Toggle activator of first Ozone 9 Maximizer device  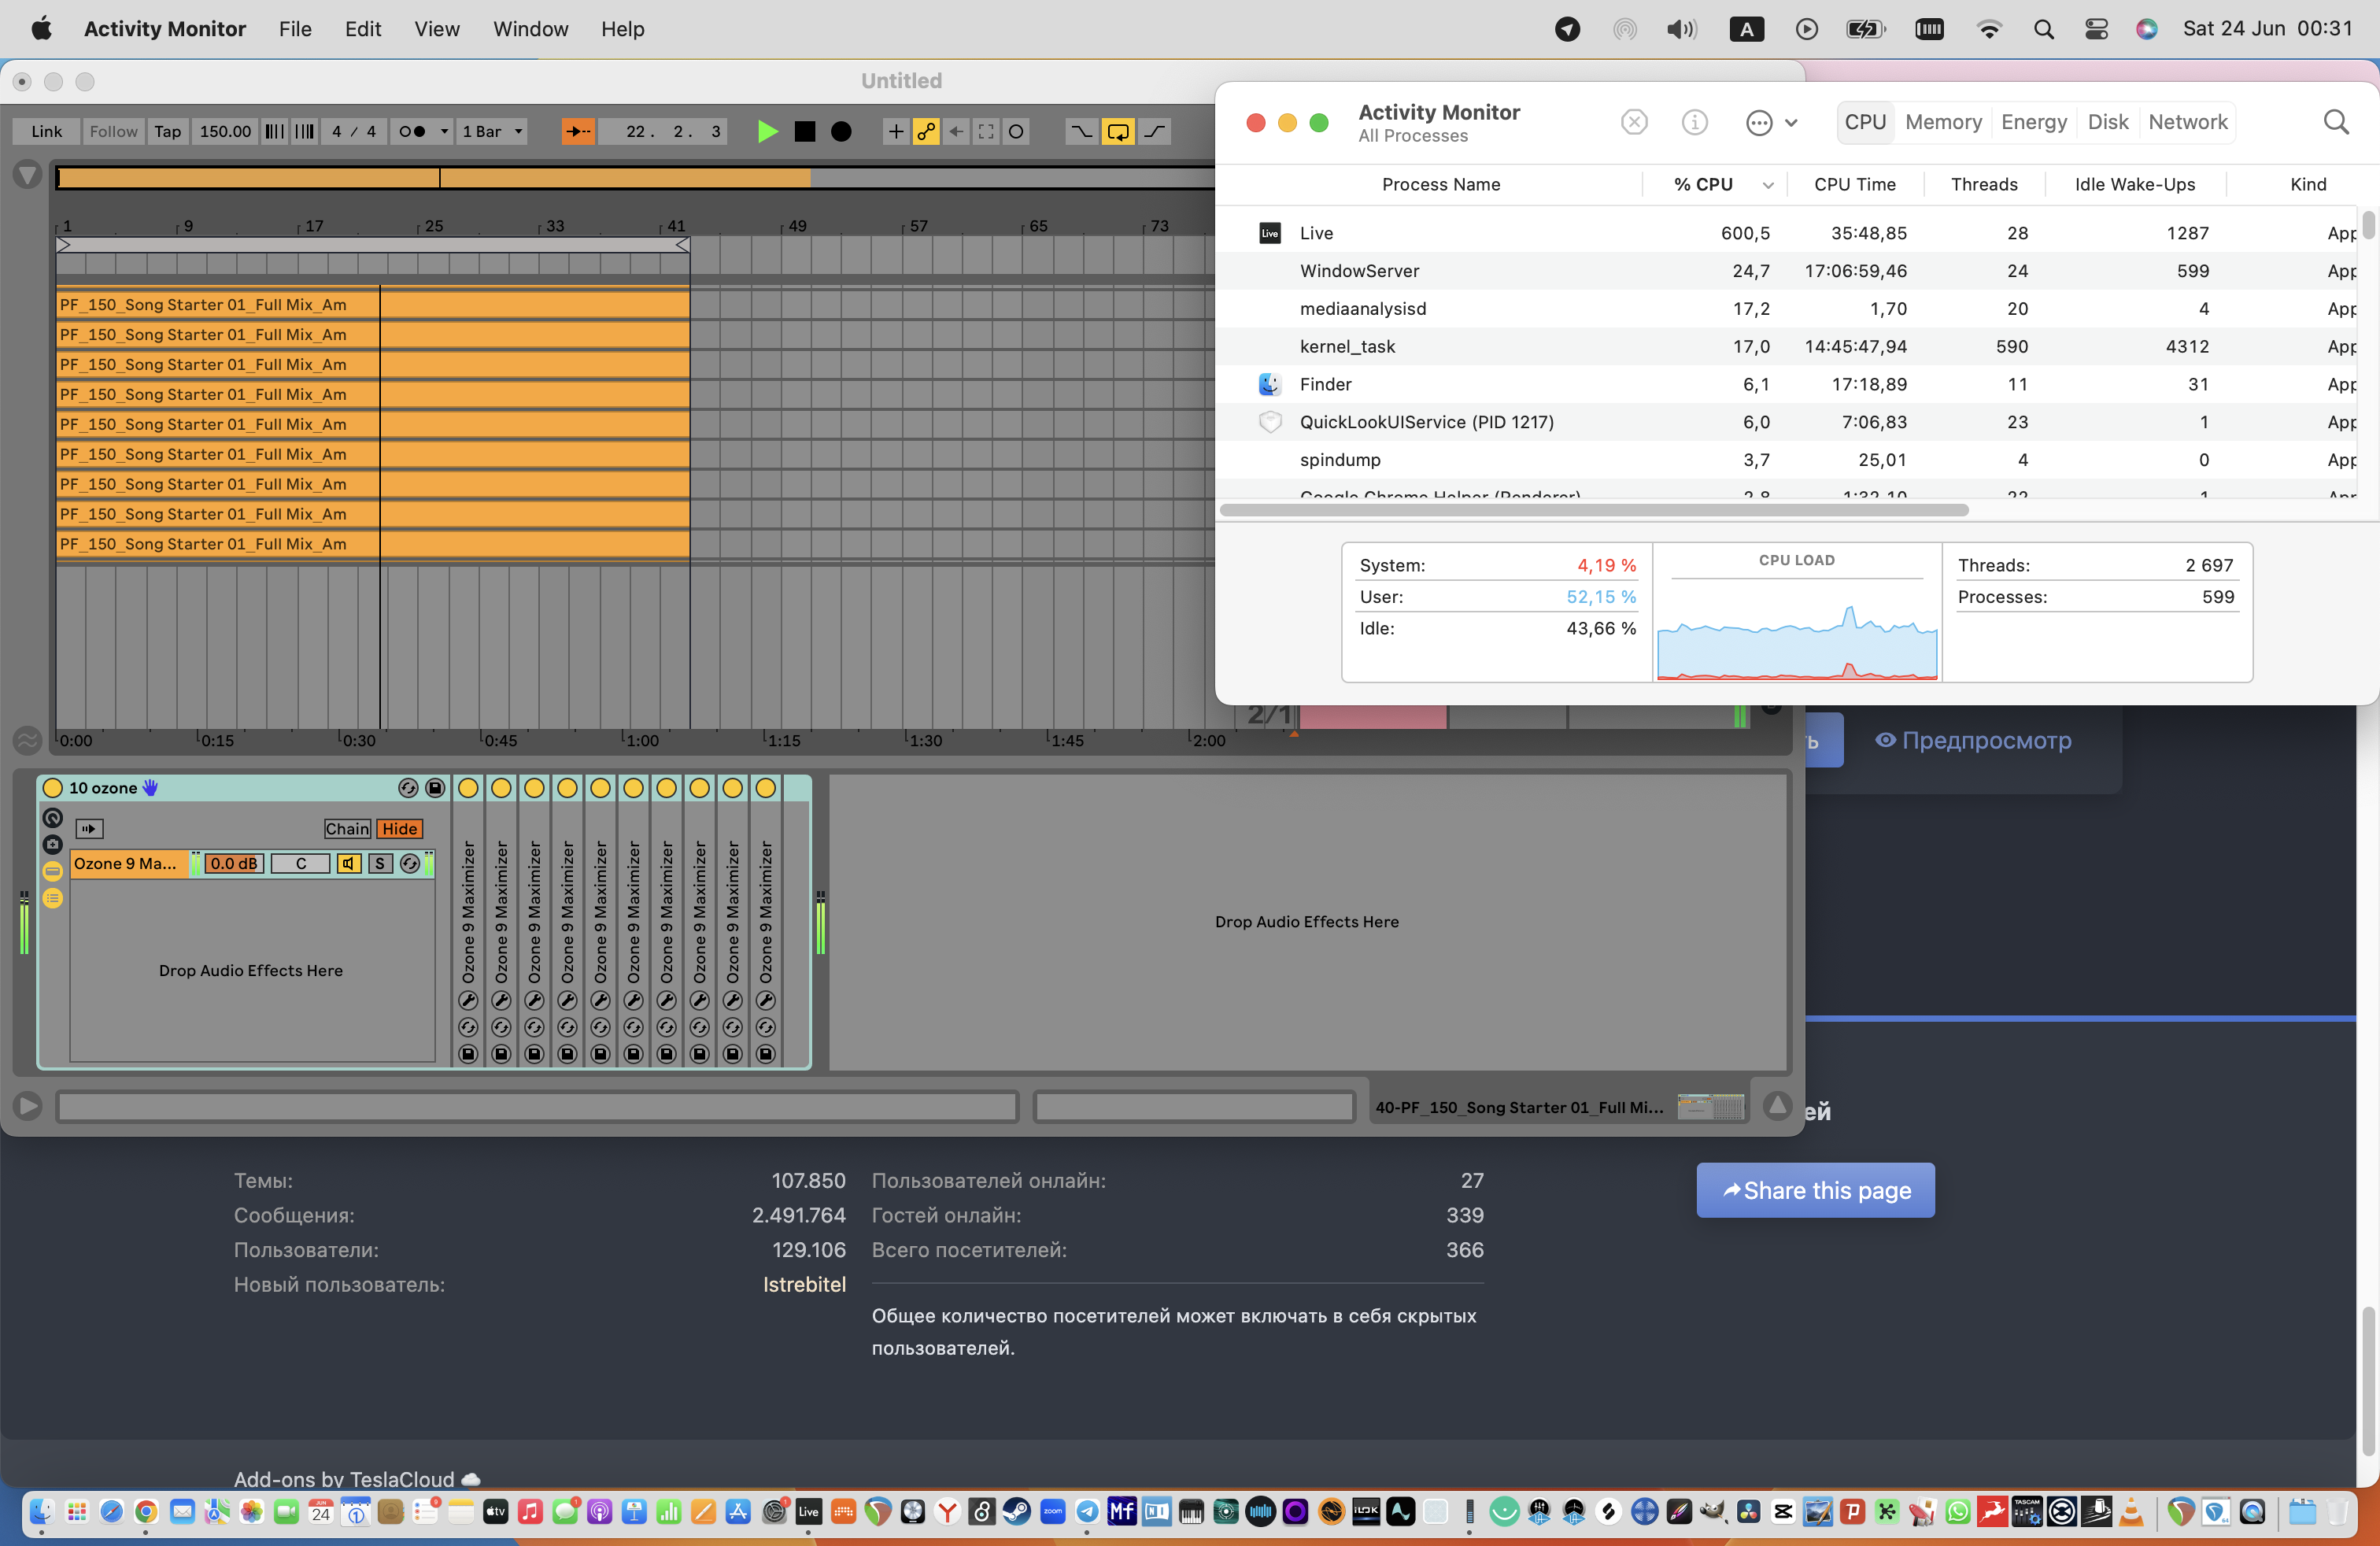click(x=468, y=788)
